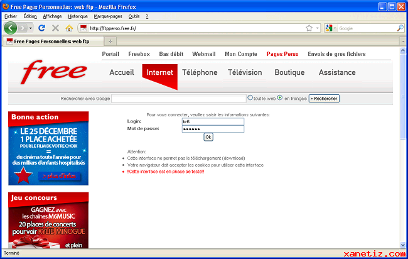This screenshot has height=259, width=408.
Task: Minimize the Firefox window
Action: coord(382,7)
